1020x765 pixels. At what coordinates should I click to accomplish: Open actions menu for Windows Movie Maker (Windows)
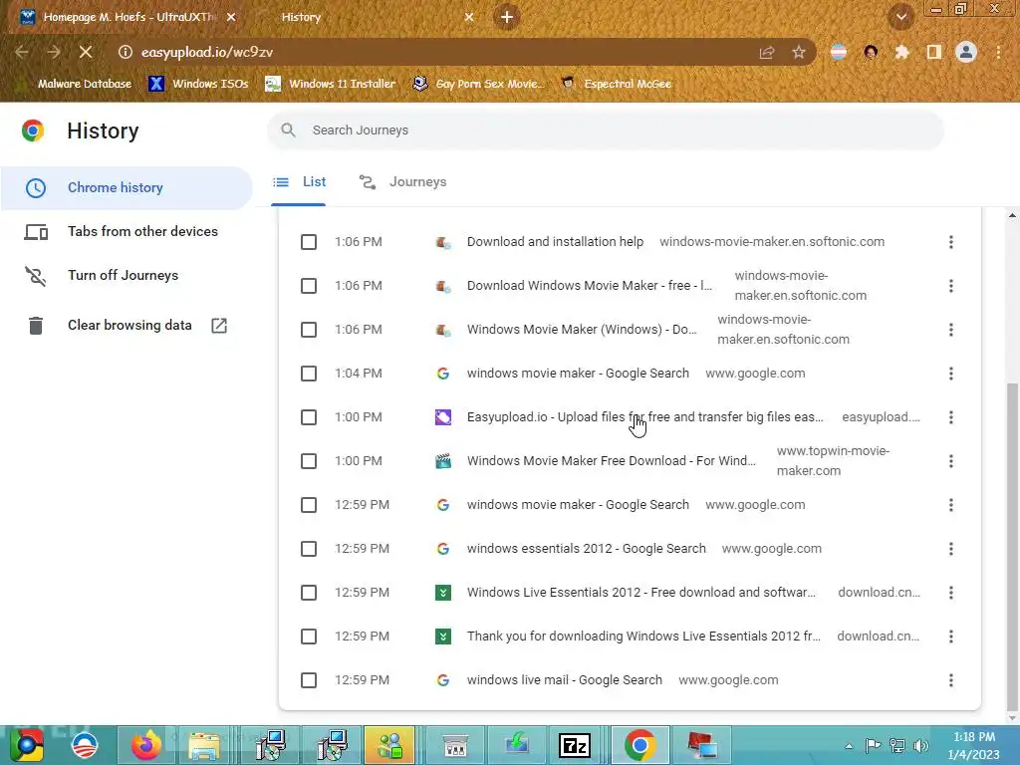[x=950, y=329]
